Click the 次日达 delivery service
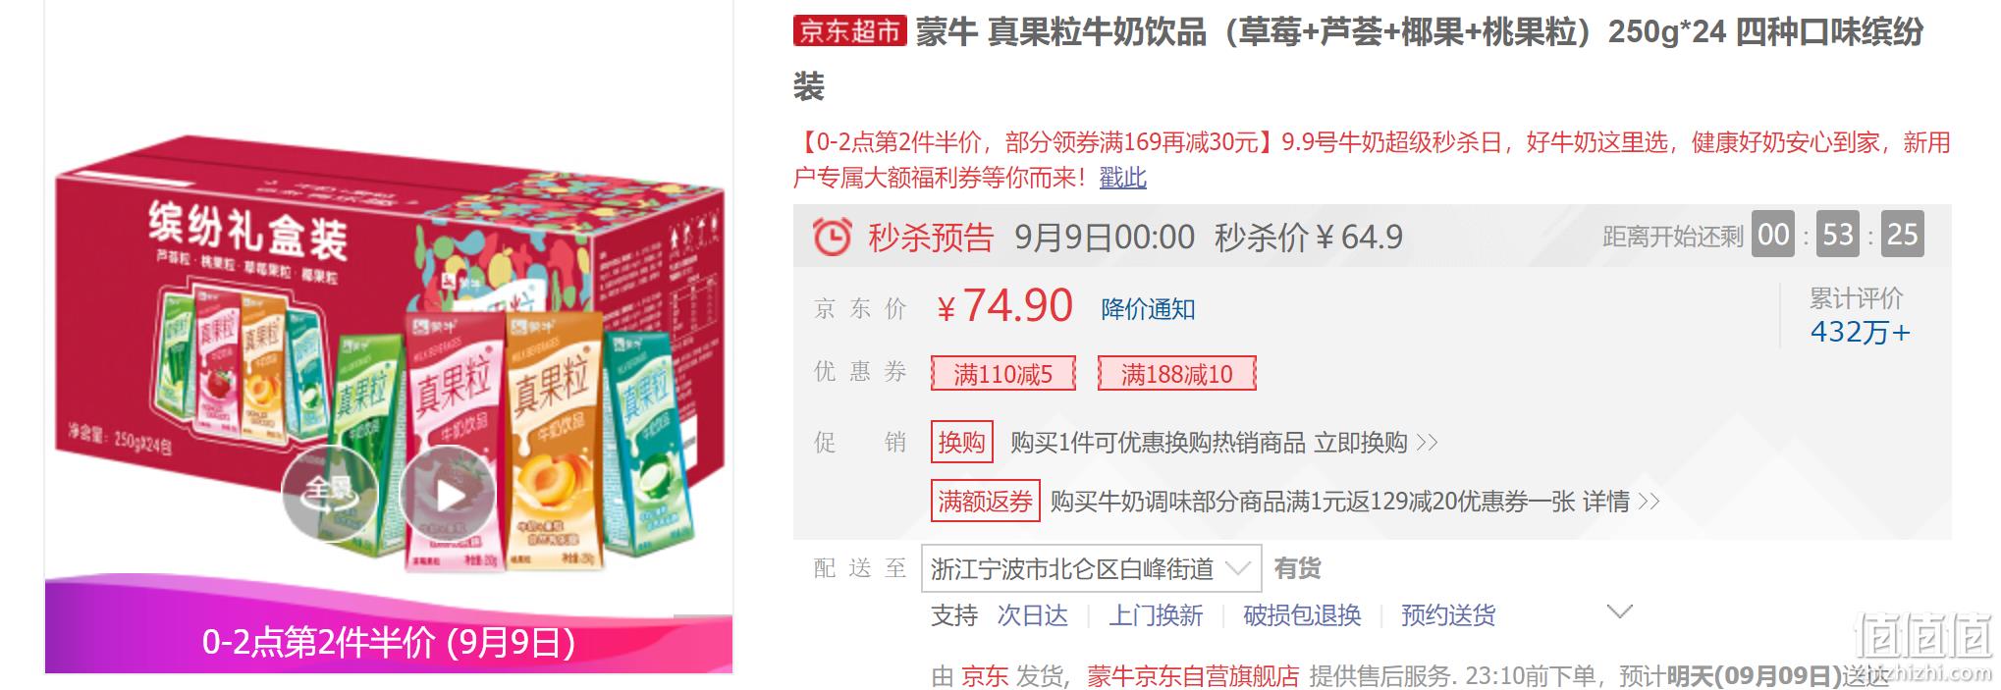The height and width of the screenshot is (690, 2001). pyautogui.click(x=1032, y=615)
